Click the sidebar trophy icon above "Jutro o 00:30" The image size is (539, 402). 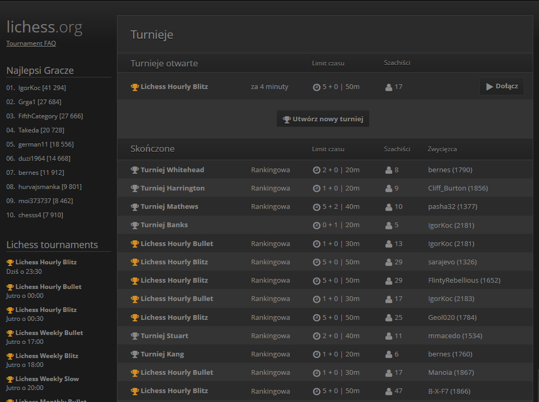pyautogui.click(x=10, y=310)
